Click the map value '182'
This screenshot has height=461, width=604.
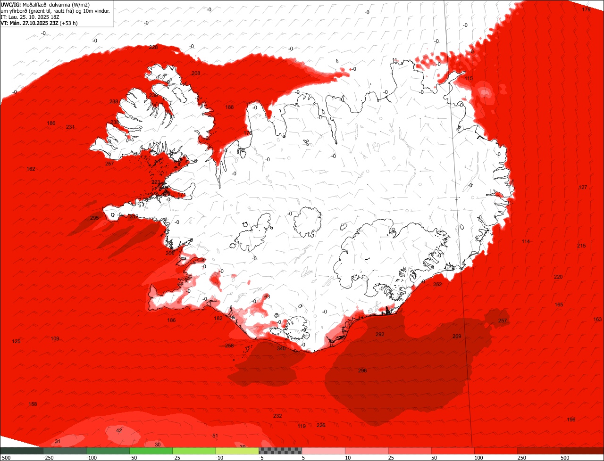[218, 318]
